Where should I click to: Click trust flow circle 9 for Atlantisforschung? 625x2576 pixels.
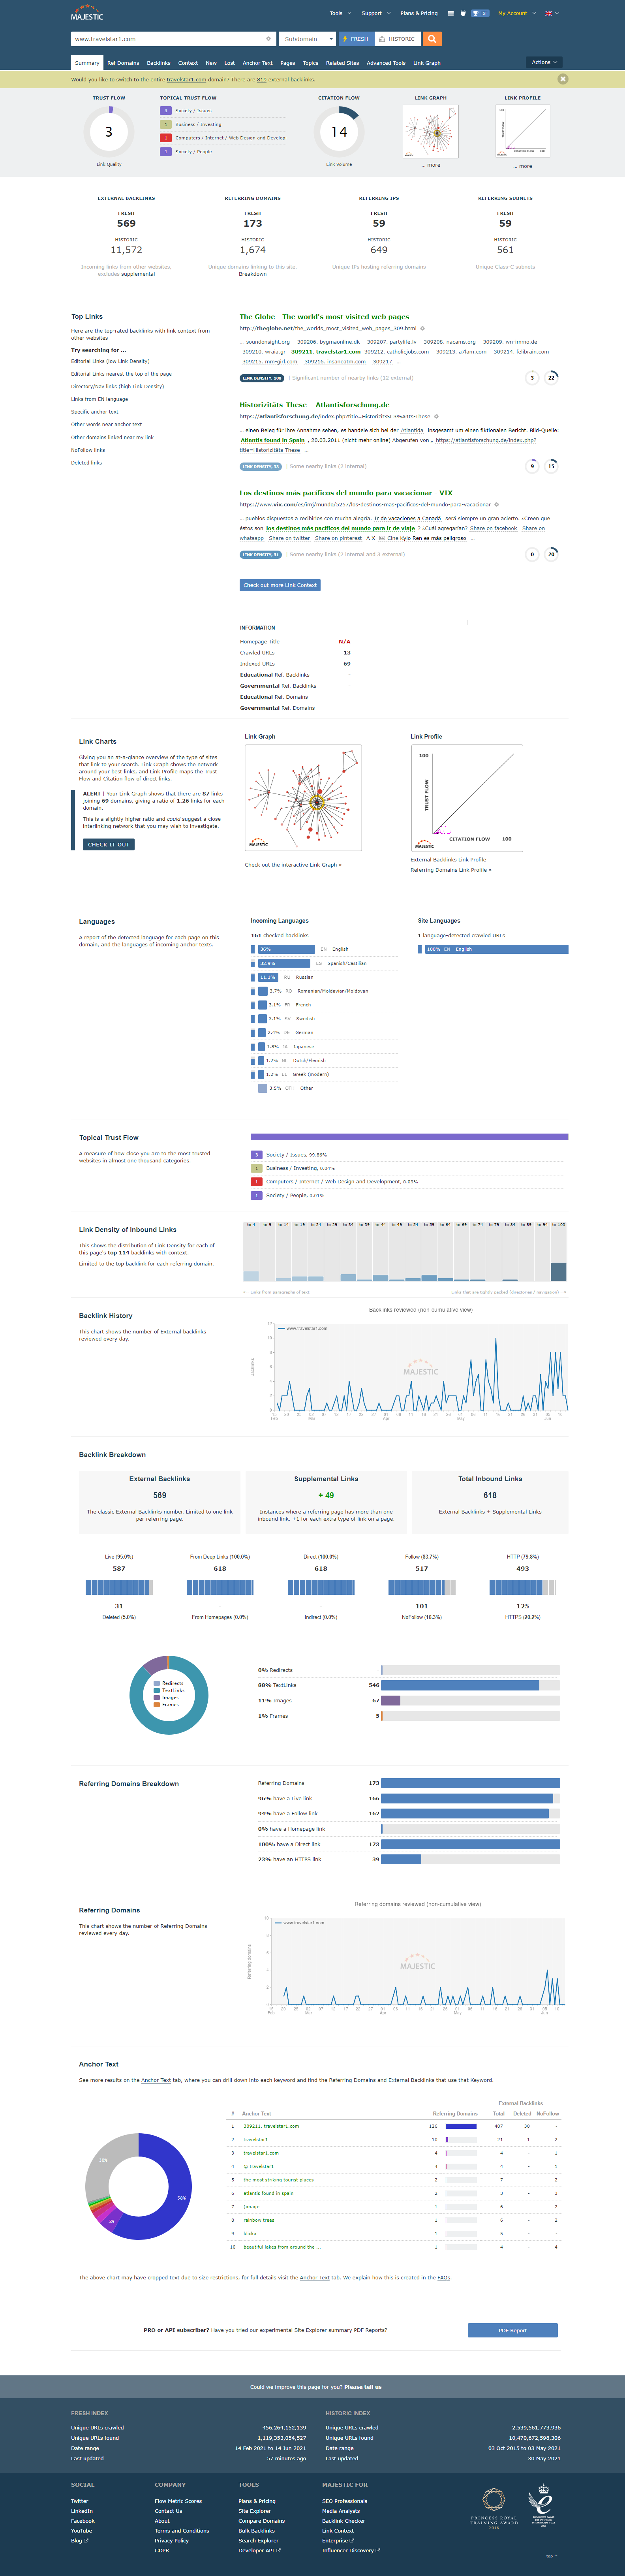tap(532, 466)
